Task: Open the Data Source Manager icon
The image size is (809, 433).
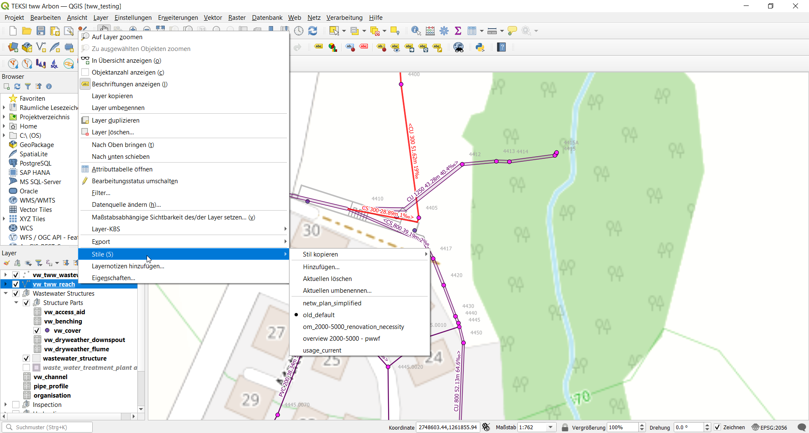Action: click(x=13, y=47)
